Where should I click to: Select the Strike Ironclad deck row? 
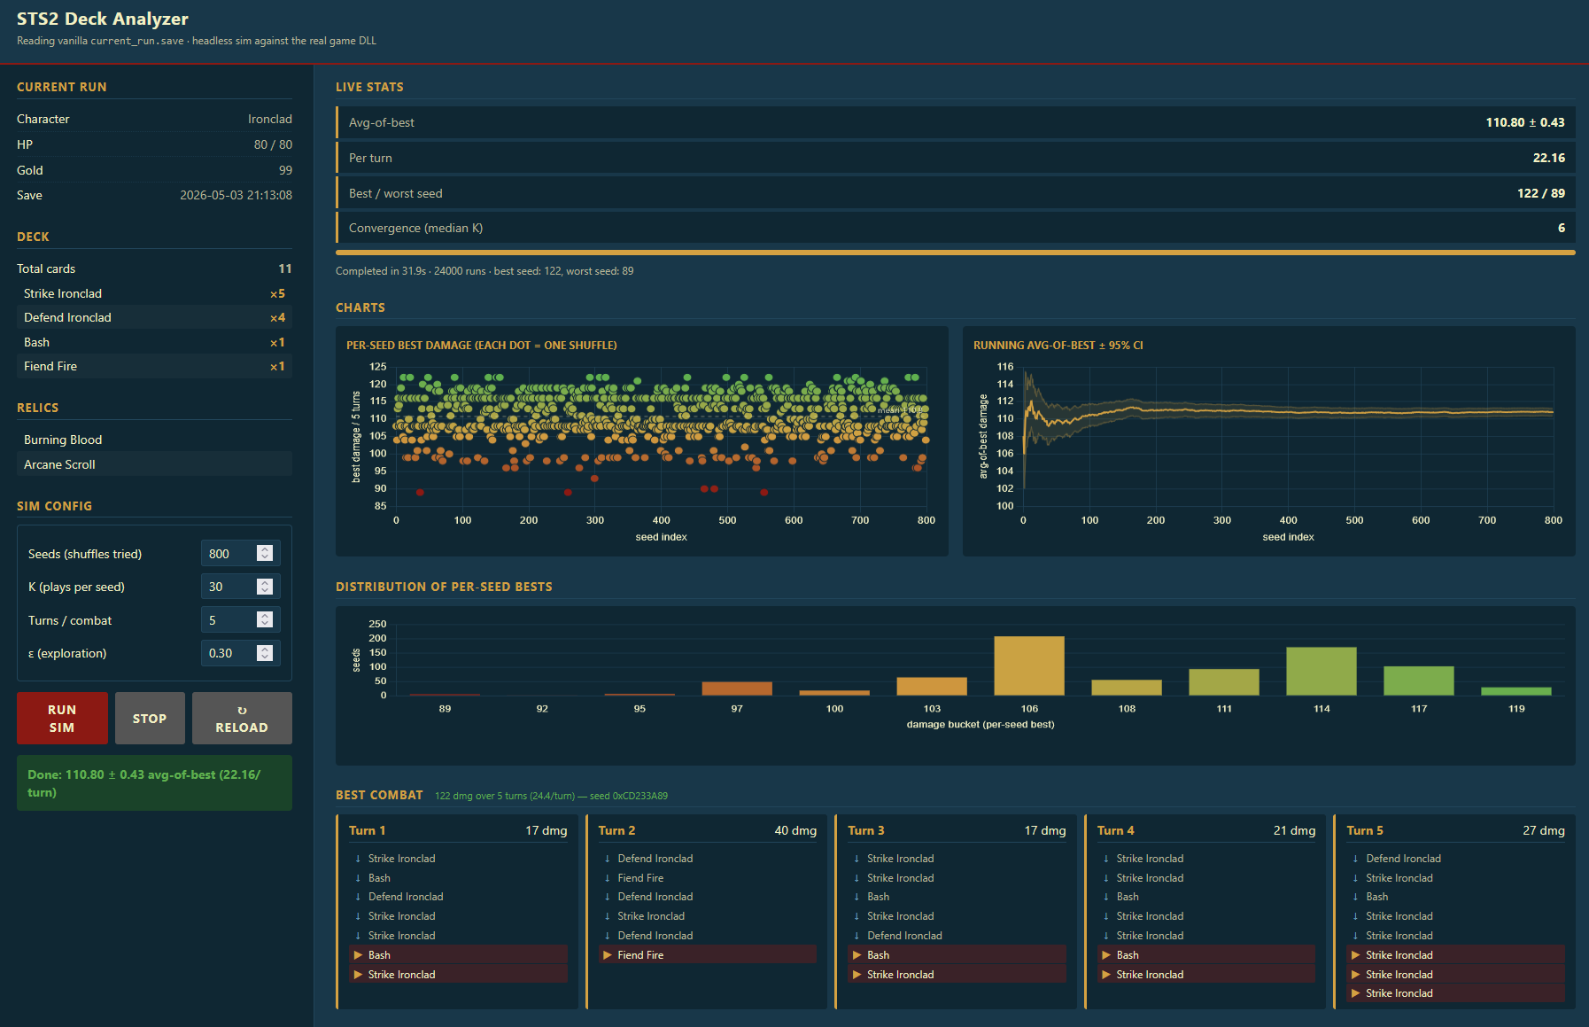click(x=154, y=293)
